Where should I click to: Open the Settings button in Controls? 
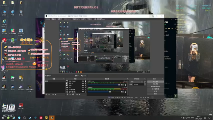pos(155,91)
